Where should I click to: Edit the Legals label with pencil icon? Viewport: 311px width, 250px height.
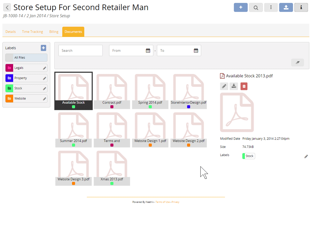pyautogui.click(x=44, y=68)
